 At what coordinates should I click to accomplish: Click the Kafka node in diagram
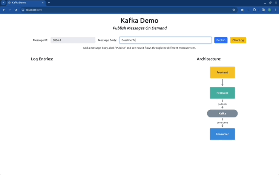click(222, 114)
